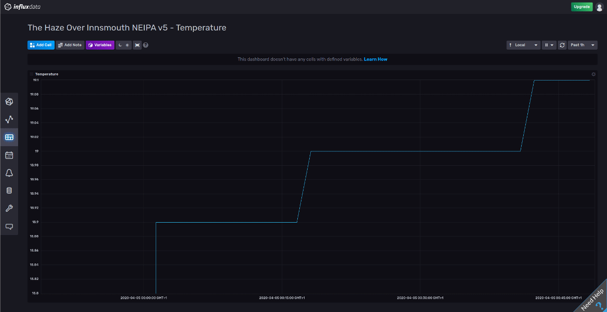The image size is (607, 312).
Task: Open the Data Explorer from the sidebar
Action: click(9, 119)
